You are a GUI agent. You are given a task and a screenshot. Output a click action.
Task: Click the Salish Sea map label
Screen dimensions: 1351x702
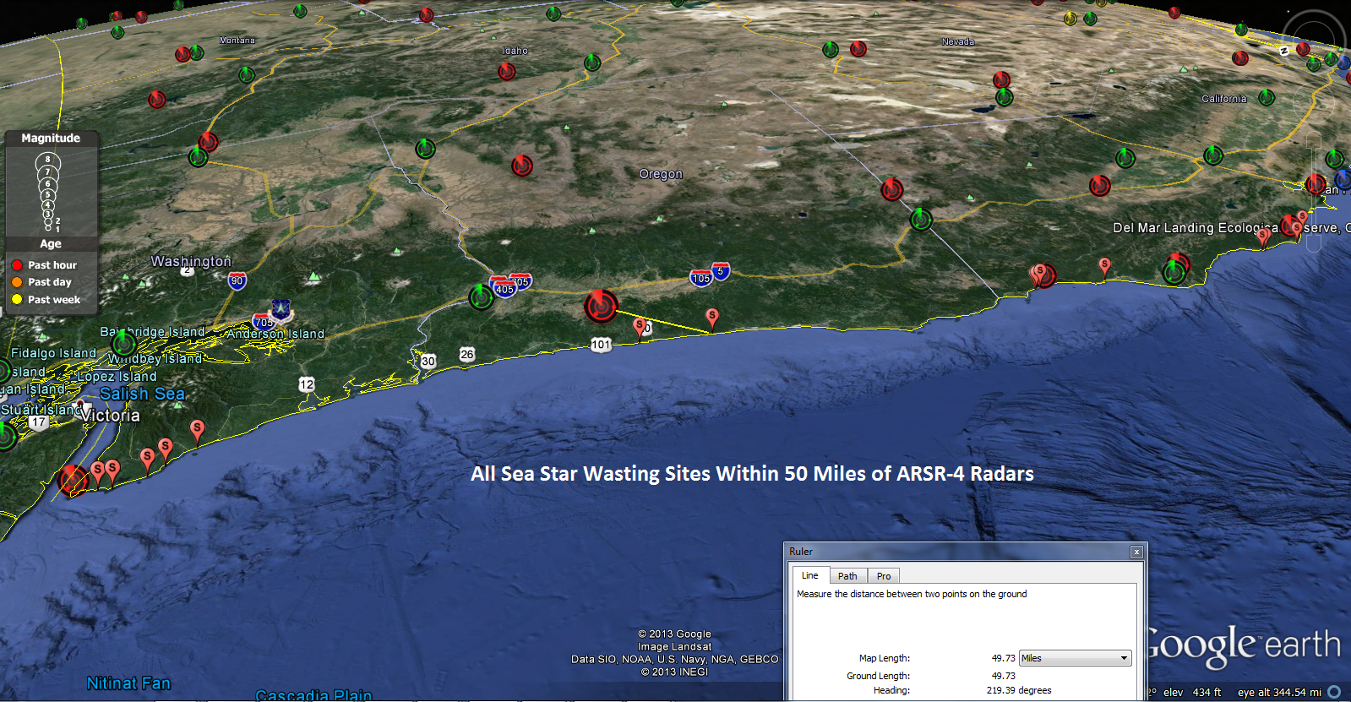(x=142, y=394)
